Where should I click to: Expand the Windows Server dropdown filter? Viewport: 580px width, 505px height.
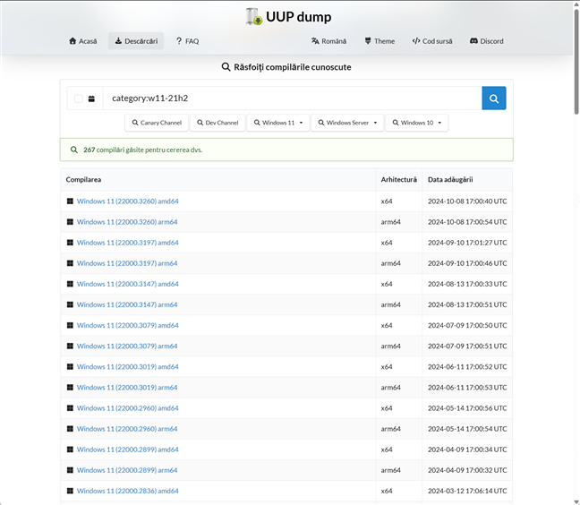[x=347, y=123]
